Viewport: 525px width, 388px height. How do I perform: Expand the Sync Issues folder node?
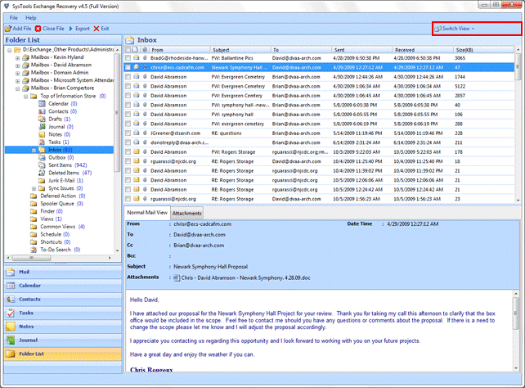[x=34, y=188]
